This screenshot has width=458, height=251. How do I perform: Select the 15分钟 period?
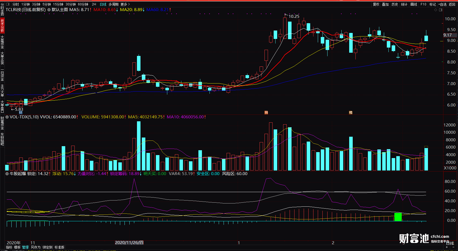(58, 4)
